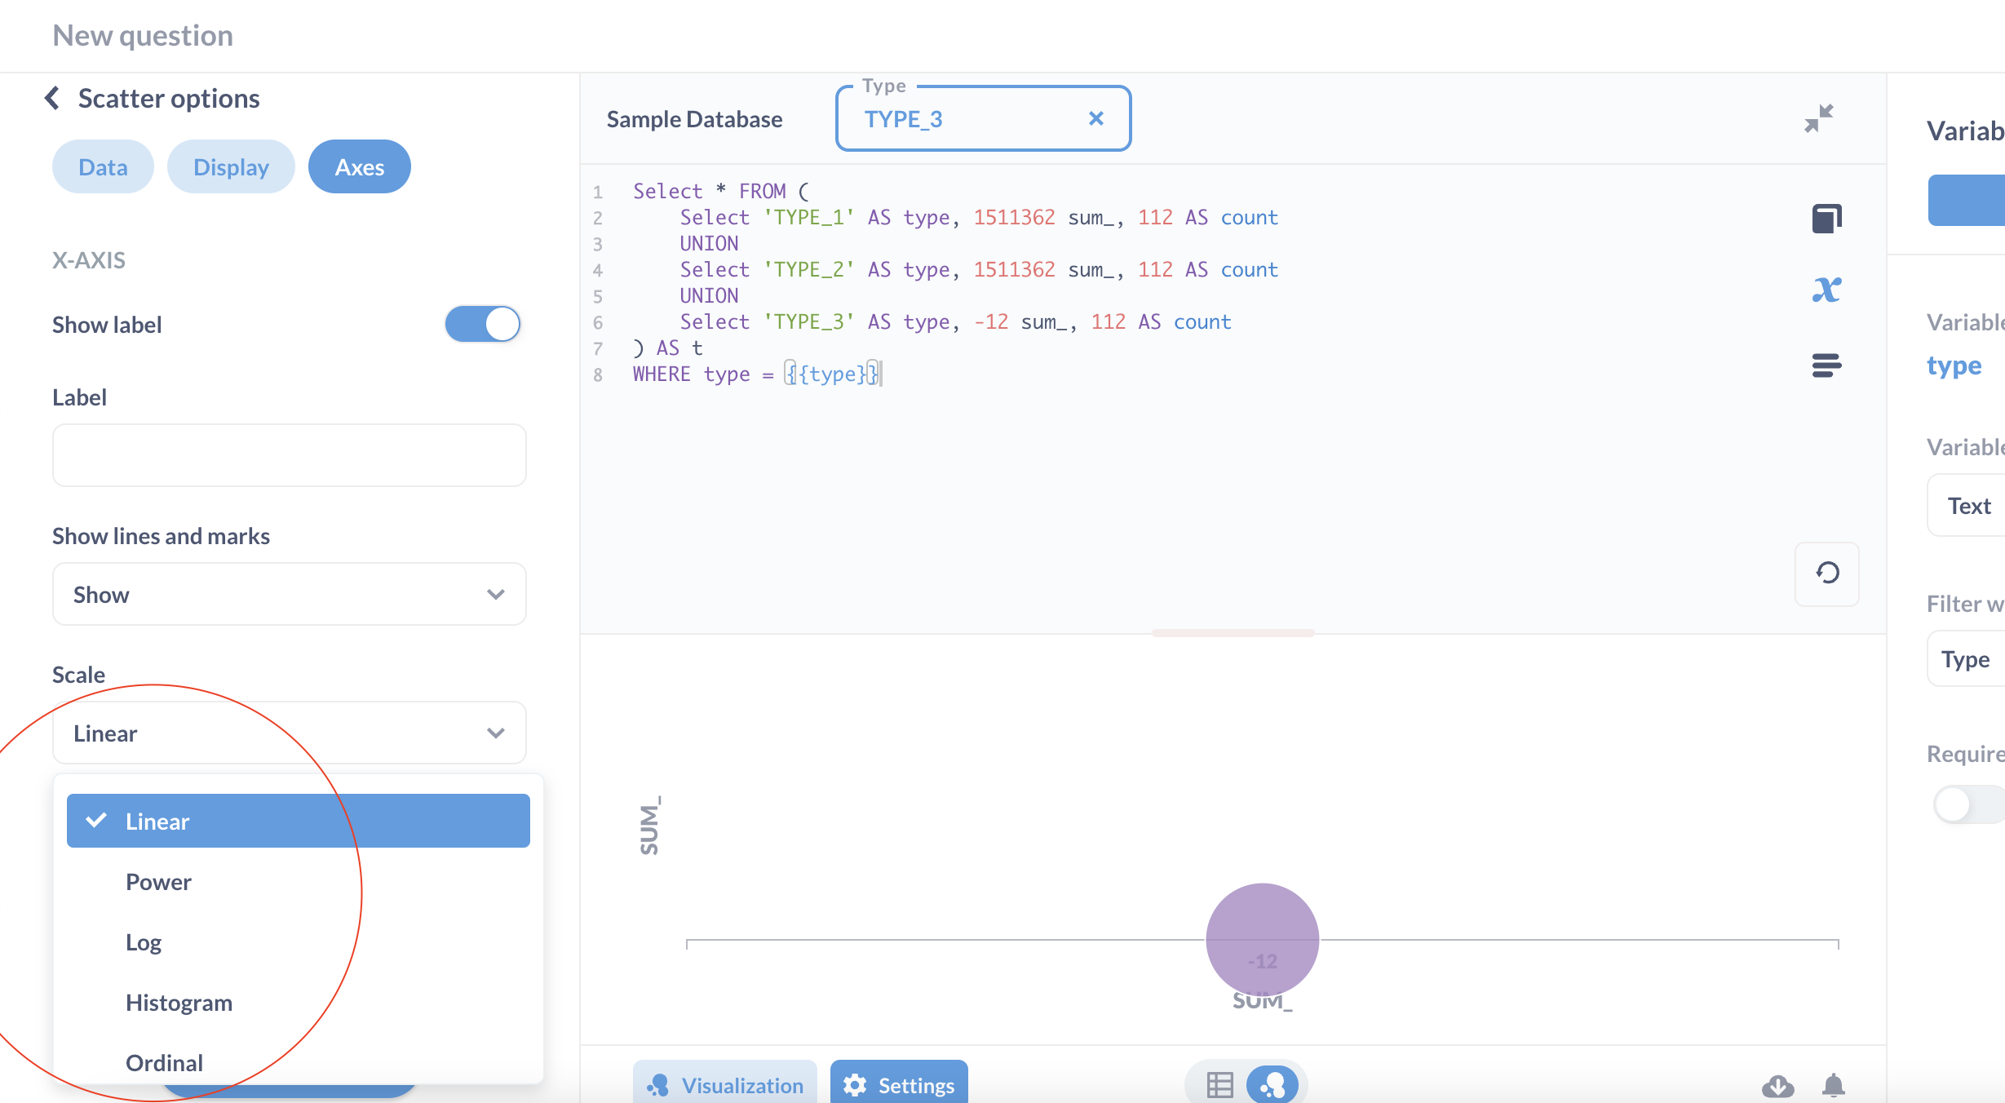Viewport: 2005px width, 1103px height.
Task: Click into the empty Label input field
Action: point(289,454)
